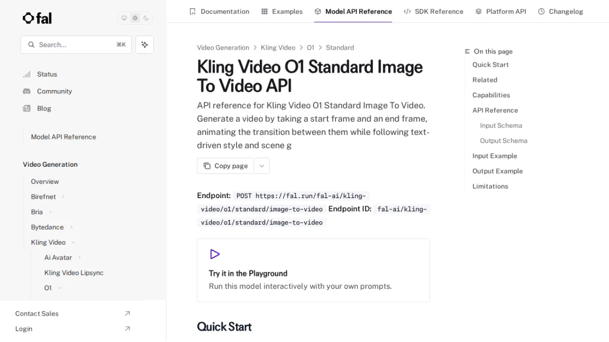The image size is (609, 342).
Task: Jump to Output Schema section
Action: click(503, 141)
